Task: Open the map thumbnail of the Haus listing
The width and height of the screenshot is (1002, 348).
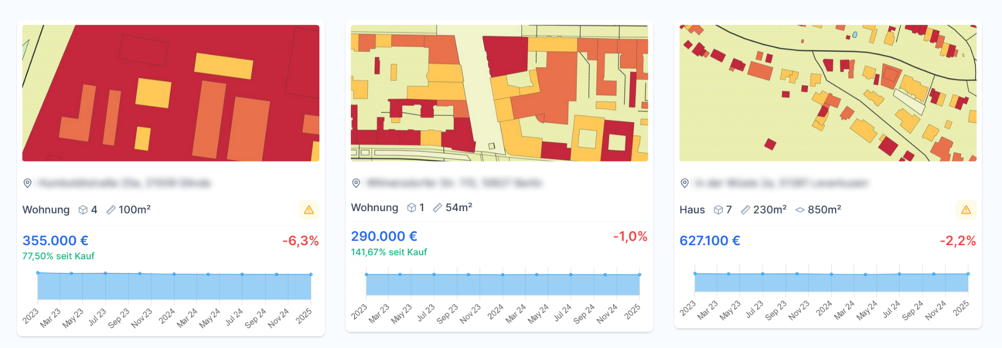Action: [x=828, y=93]
